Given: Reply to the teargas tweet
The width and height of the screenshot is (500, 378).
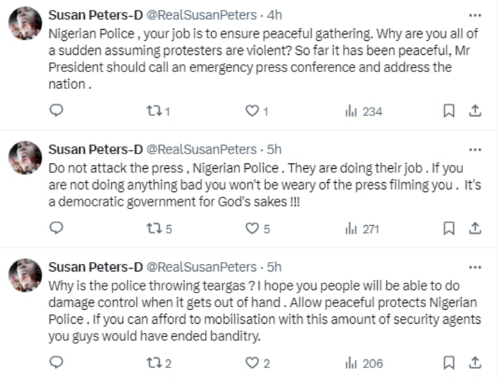Looking at the screenshot, I should tap(58, 362).
